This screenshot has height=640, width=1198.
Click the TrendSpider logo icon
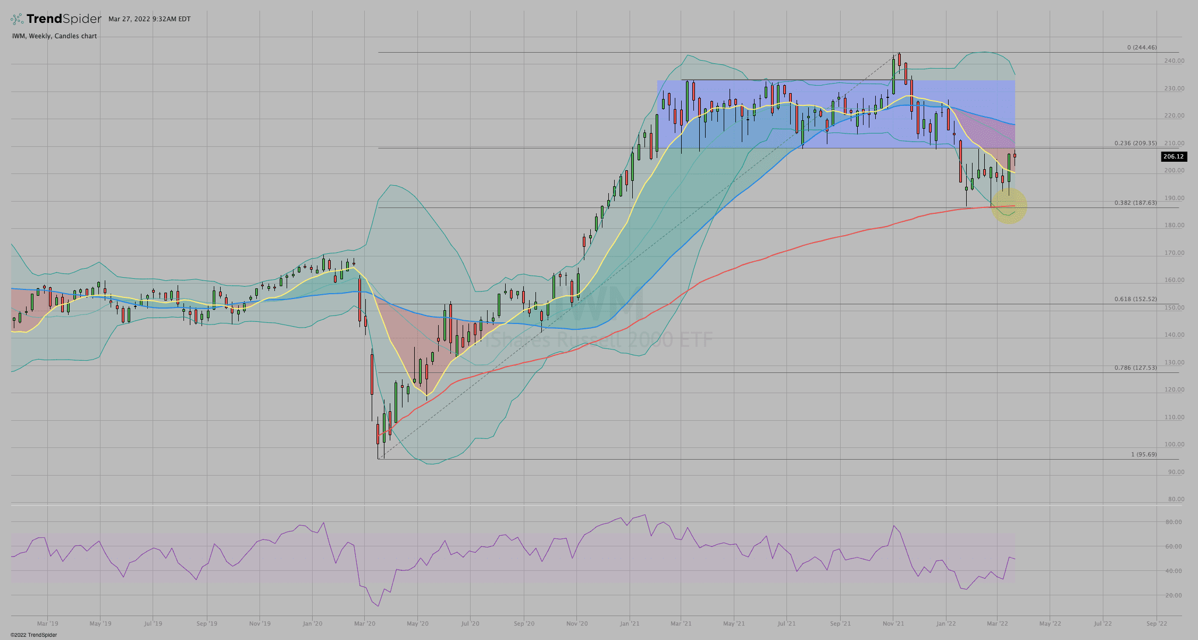tap(17, 19)
